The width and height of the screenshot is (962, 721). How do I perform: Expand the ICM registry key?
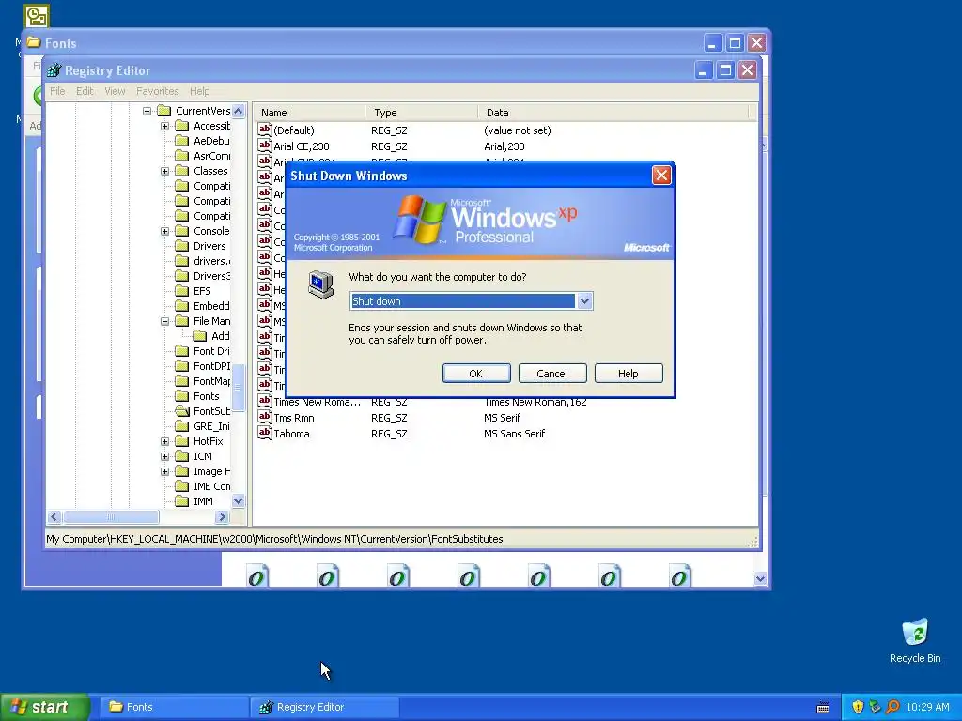pyautogui.click(x=165, y=457)
